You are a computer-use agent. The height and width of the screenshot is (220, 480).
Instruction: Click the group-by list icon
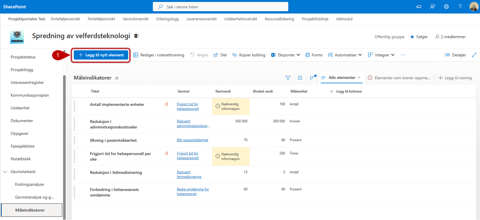[300, 78]
